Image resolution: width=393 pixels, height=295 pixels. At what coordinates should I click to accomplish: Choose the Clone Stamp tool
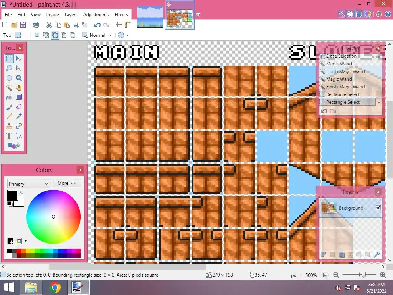coord(9,126)
